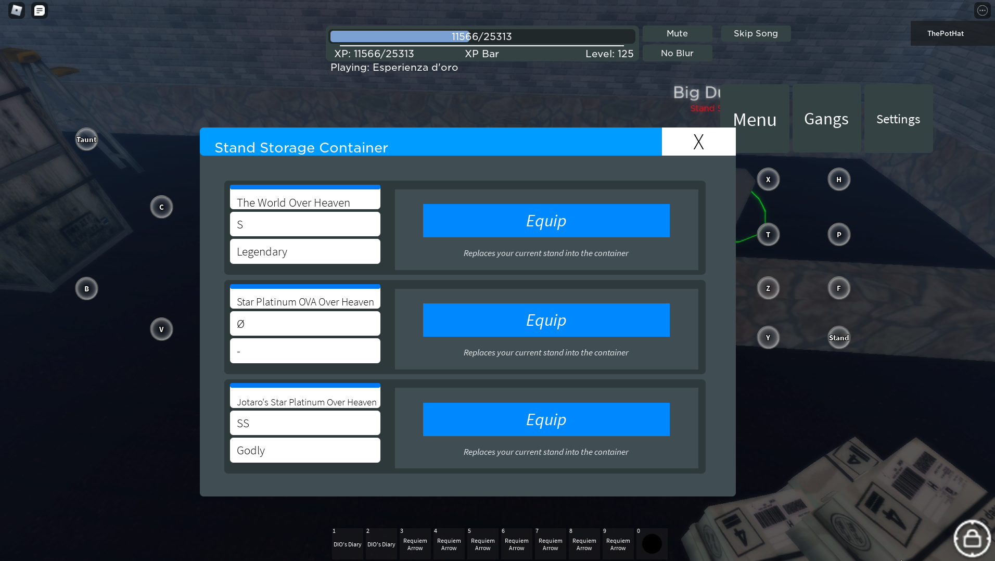995x561 pixels.
Task: Click the Playing: Esperienza d'oro label
Action: (394, 67)
